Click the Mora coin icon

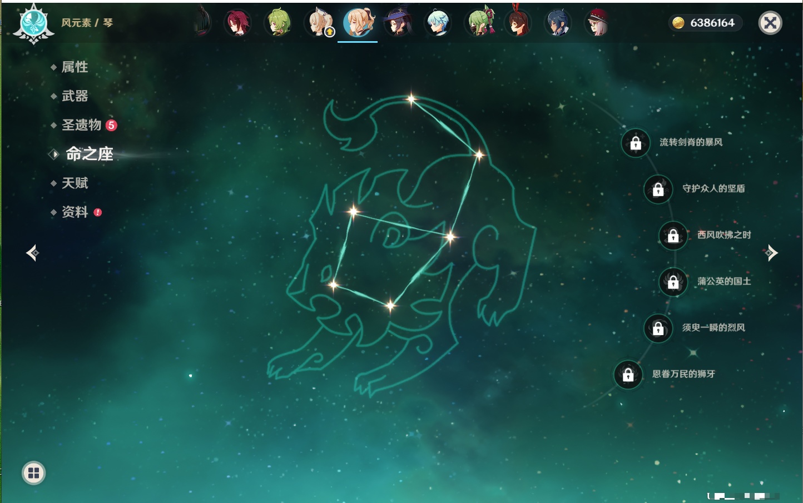pos(678,23)
